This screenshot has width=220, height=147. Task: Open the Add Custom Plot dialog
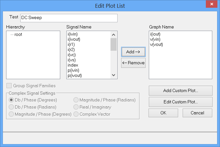180,91
